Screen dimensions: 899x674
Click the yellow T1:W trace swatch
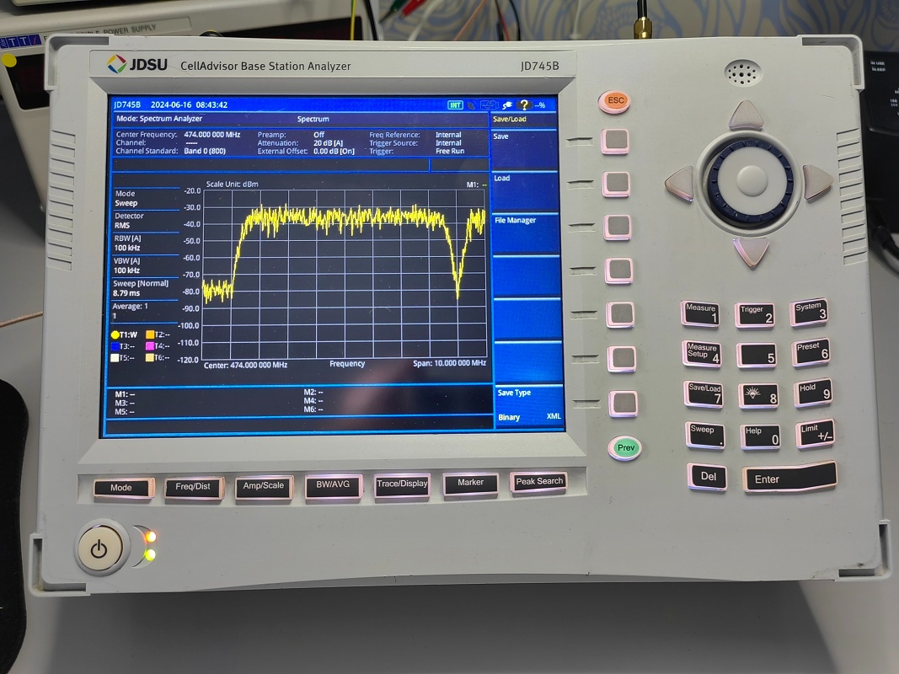(115, 334)
